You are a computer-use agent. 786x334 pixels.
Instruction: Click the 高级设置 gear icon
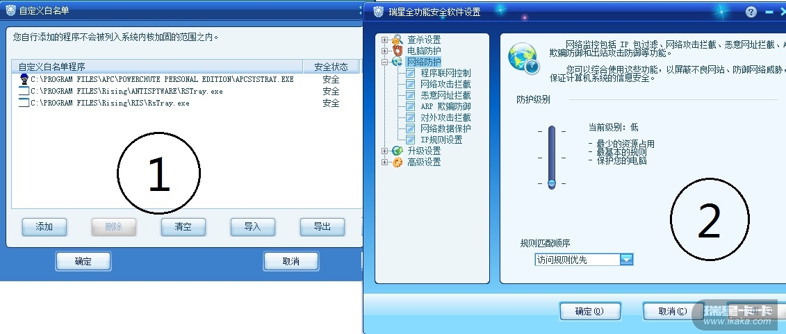tap(398, 162)
